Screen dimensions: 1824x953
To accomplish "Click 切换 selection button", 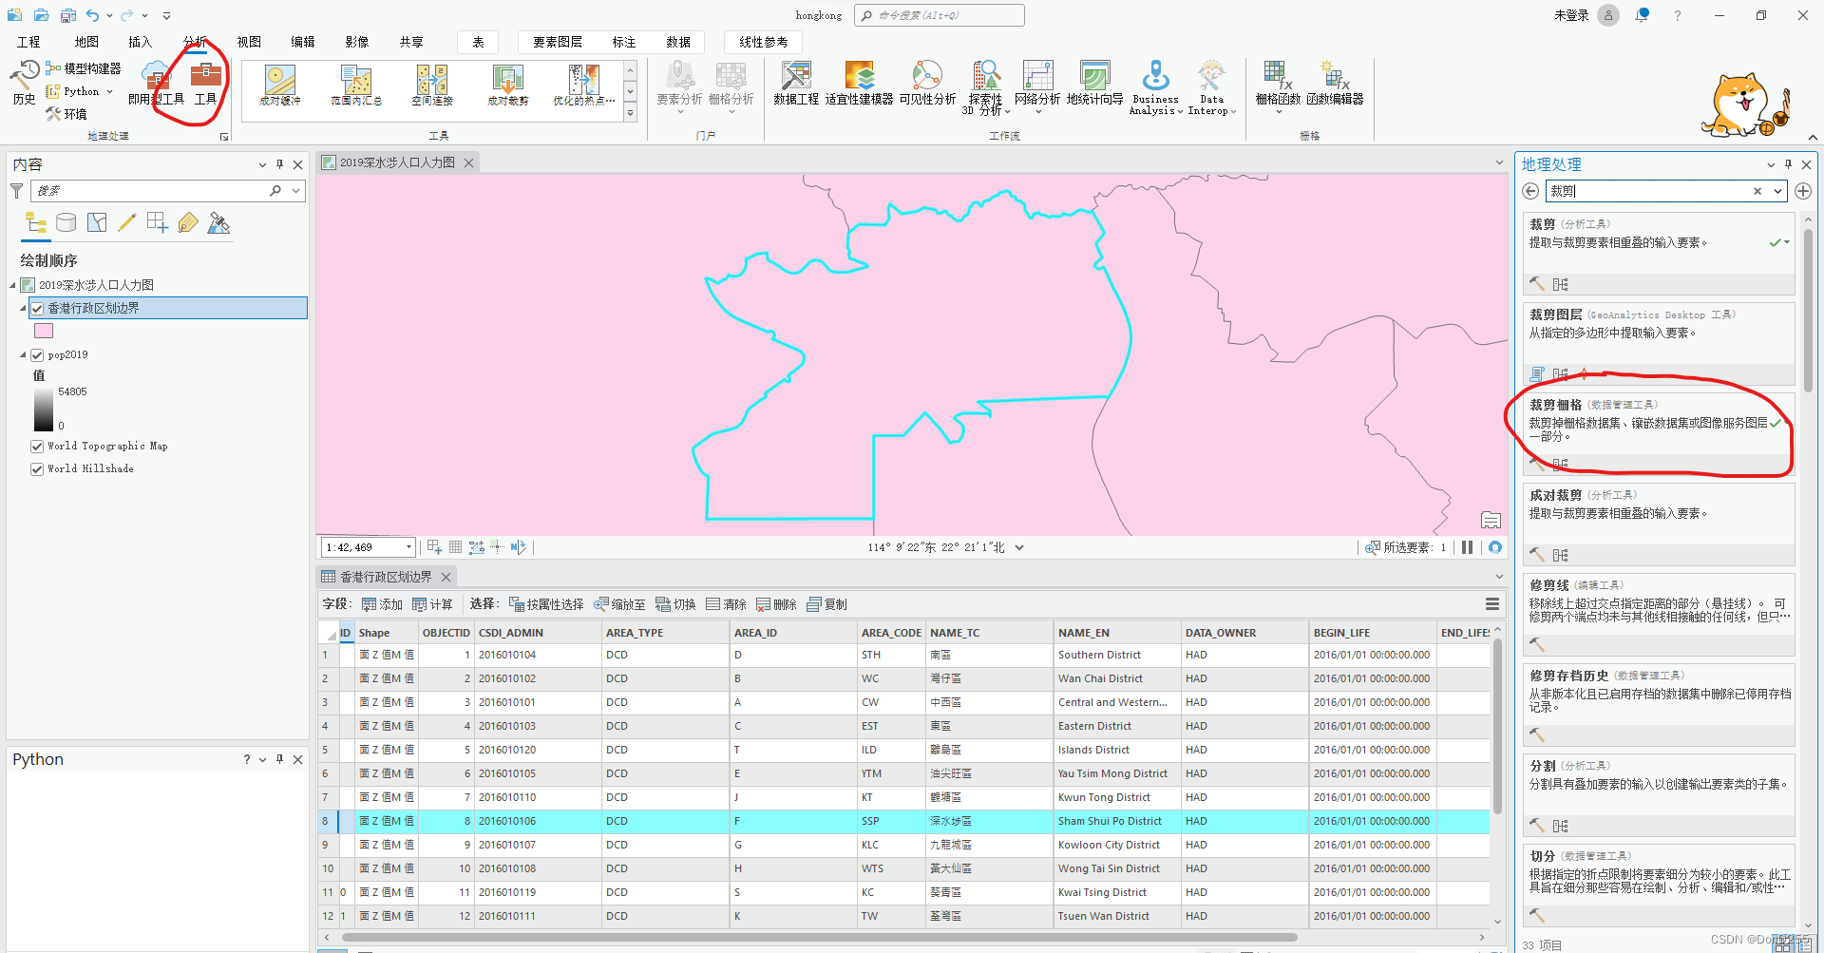I will pos(675,604).
